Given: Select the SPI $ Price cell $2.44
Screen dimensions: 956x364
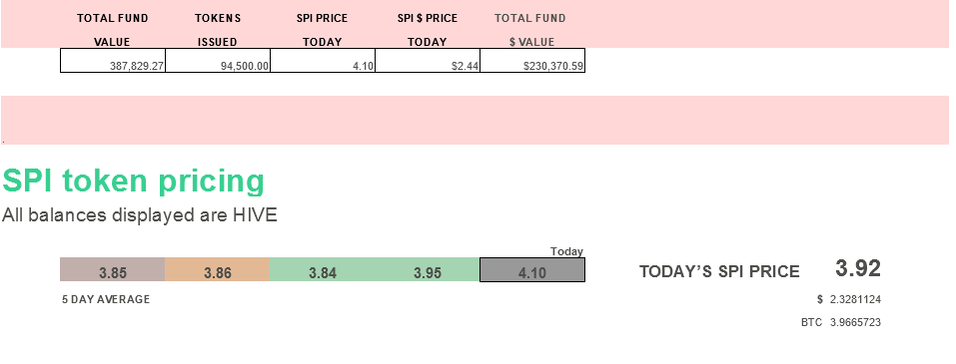Looking at the screenshot, I should coord(428,60).
